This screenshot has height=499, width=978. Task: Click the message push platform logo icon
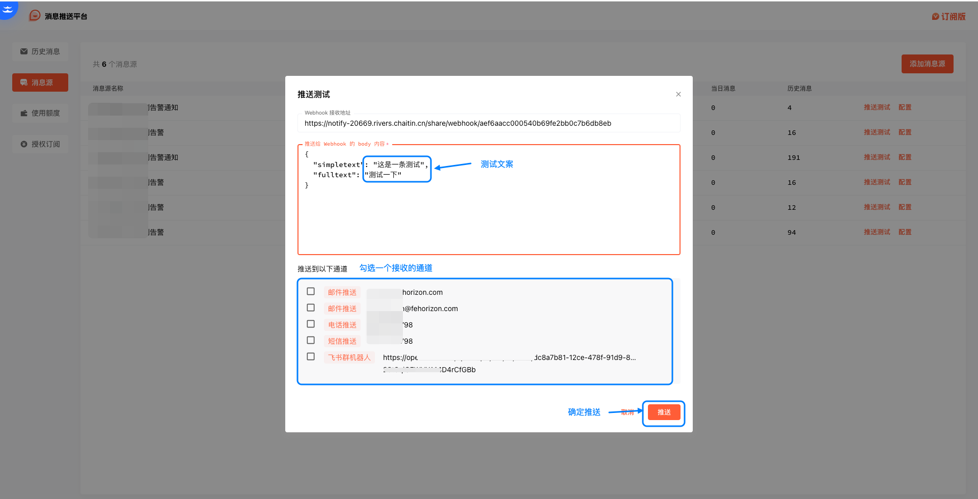35,16
